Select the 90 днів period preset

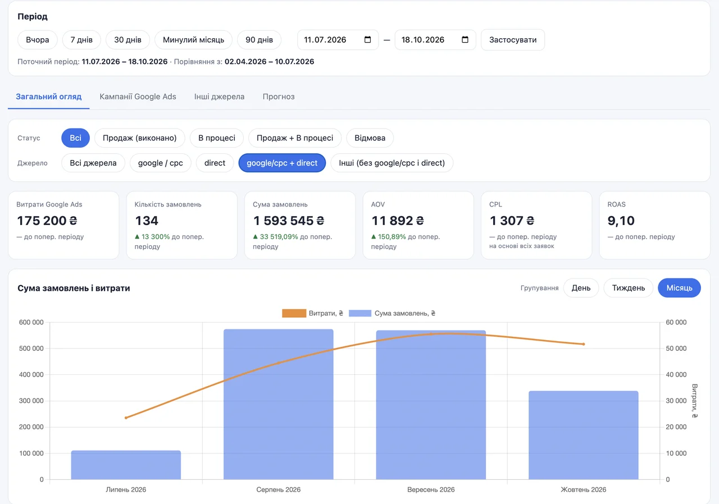click(260, 40)
